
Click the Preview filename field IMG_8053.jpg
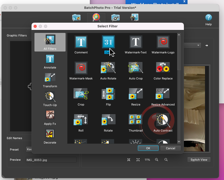[51, 160]
